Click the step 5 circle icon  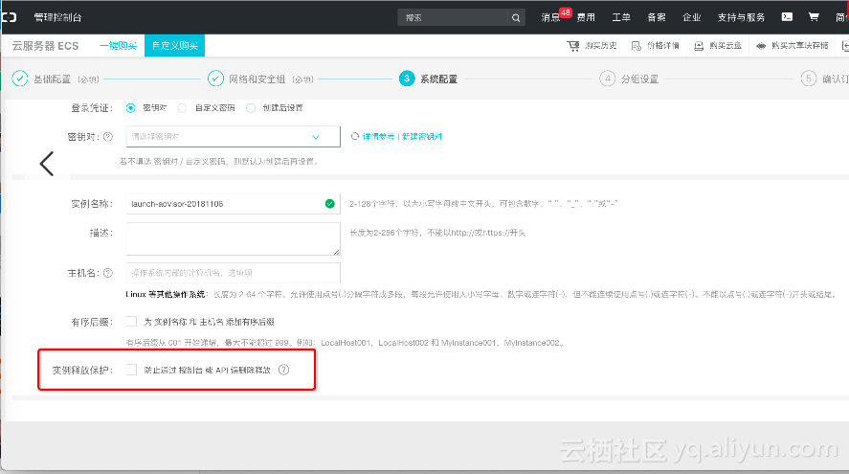pos(809,79)
